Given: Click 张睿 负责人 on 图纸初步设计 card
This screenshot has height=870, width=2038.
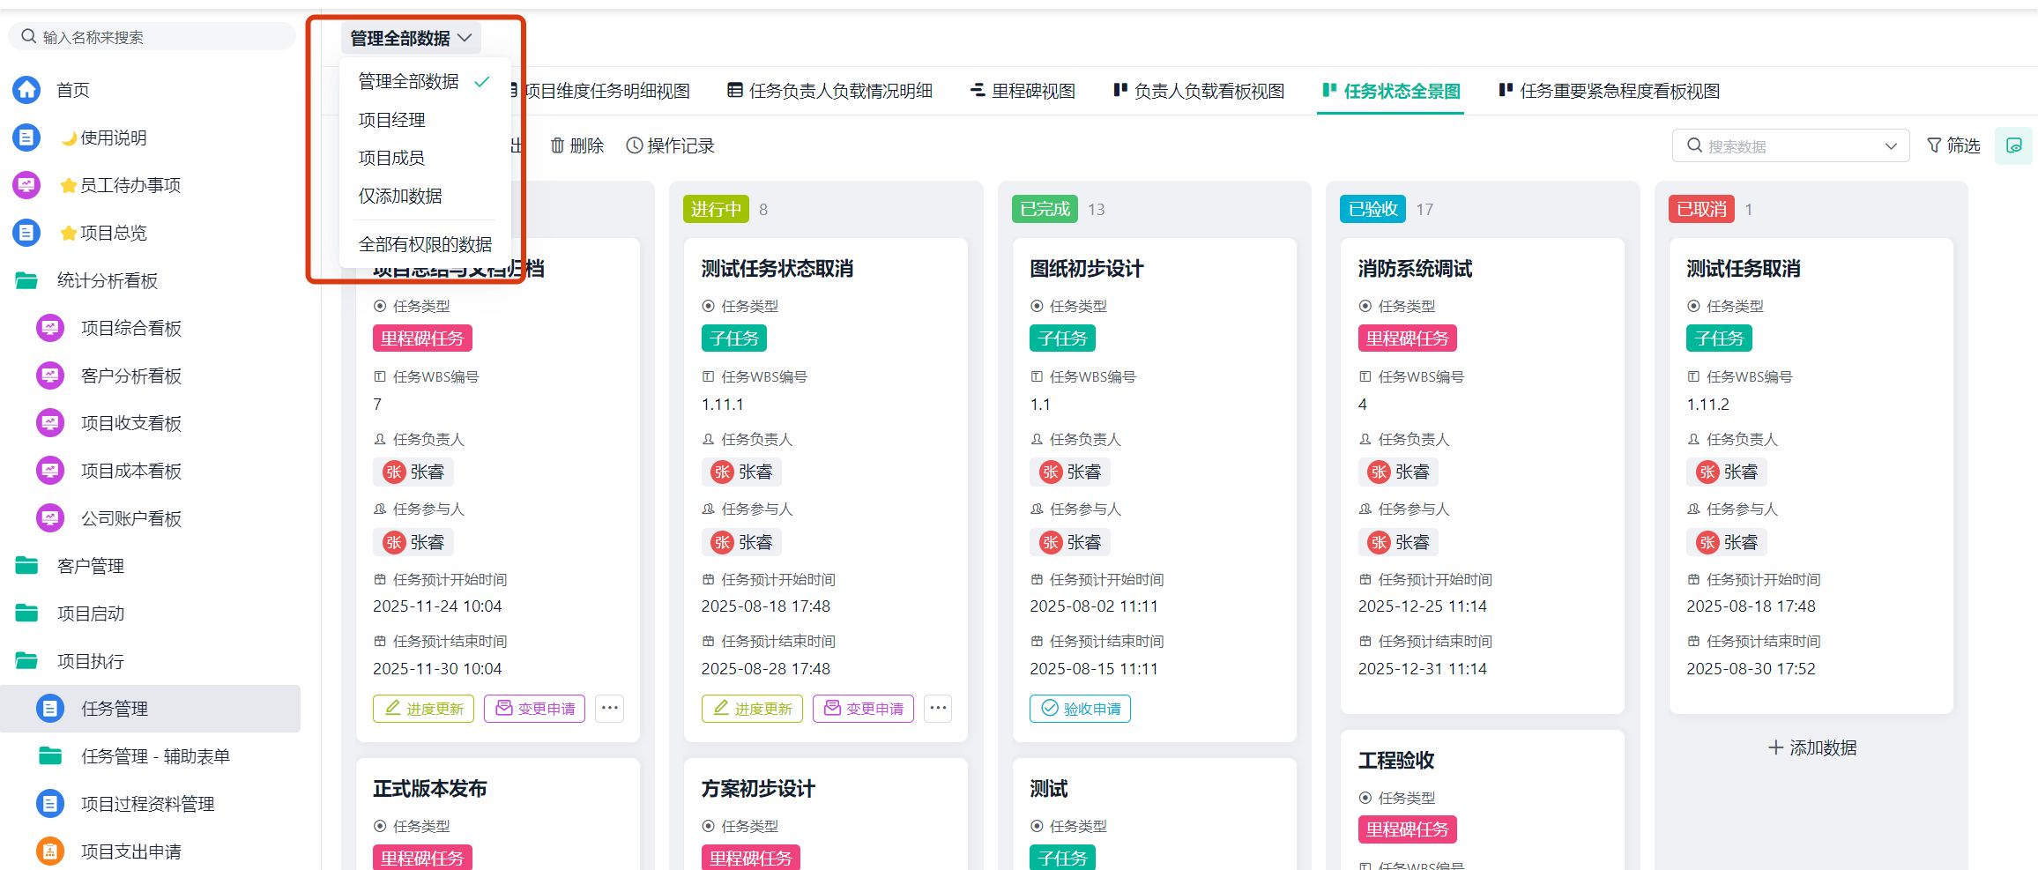Looking at the screenshot, I should pos(1070,472).
